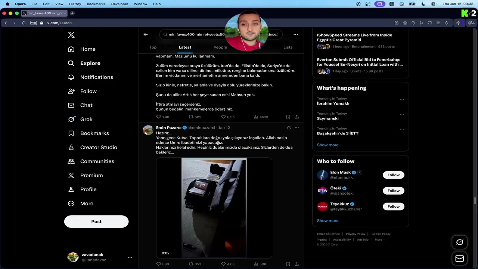The image size is (478, 269).
Task: Click the page vertical scrollbar thumb
Action: pyautogui.click(x=475, y=201)
